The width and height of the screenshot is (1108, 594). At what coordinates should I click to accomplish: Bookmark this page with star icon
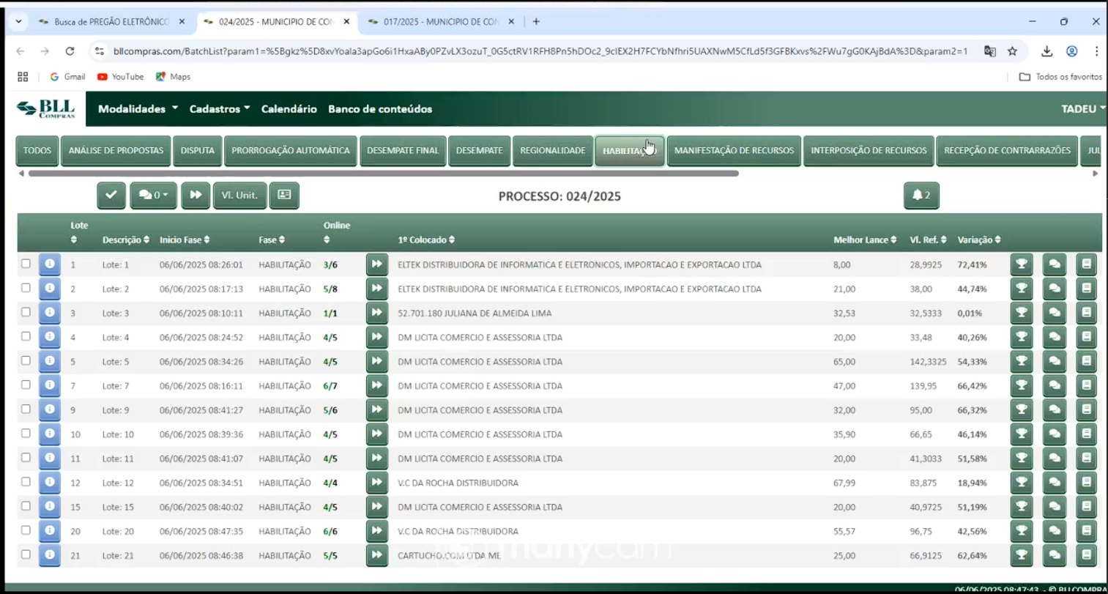click(x=1012, y=51)
